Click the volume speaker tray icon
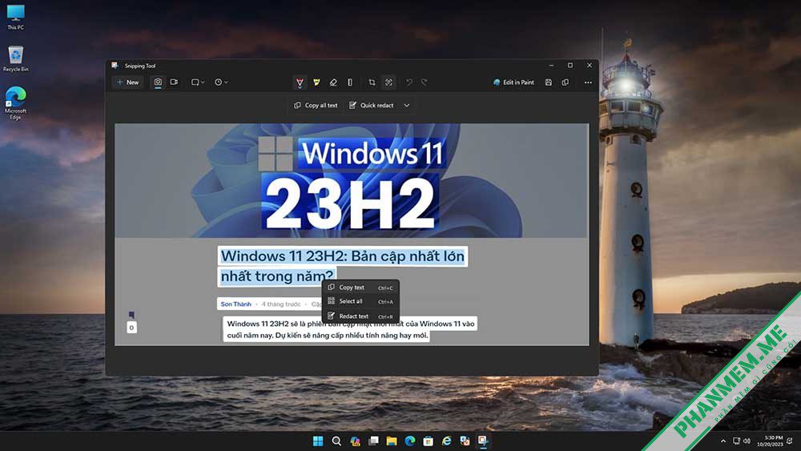Screen dimensions: 801x451 [747, 441]
